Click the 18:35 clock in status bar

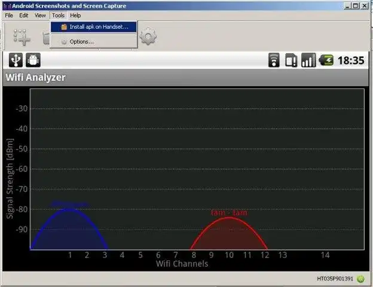351,60
